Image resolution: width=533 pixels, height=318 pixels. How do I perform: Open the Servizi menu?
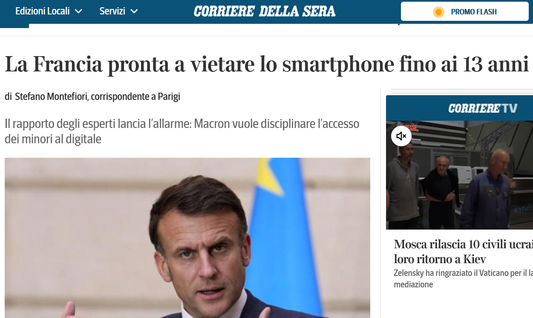click(x=119, y=11)
